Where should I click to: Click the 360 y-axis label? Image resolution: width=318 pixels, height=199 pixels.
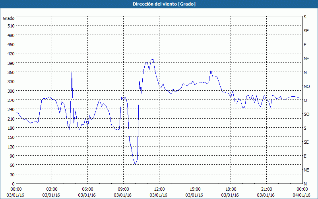coord(11,72)
